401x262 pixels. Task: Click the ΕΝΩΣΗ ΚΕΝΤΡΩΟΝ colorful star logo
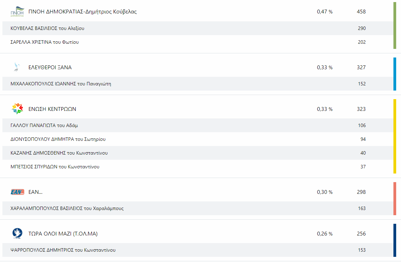click(18, 109)
